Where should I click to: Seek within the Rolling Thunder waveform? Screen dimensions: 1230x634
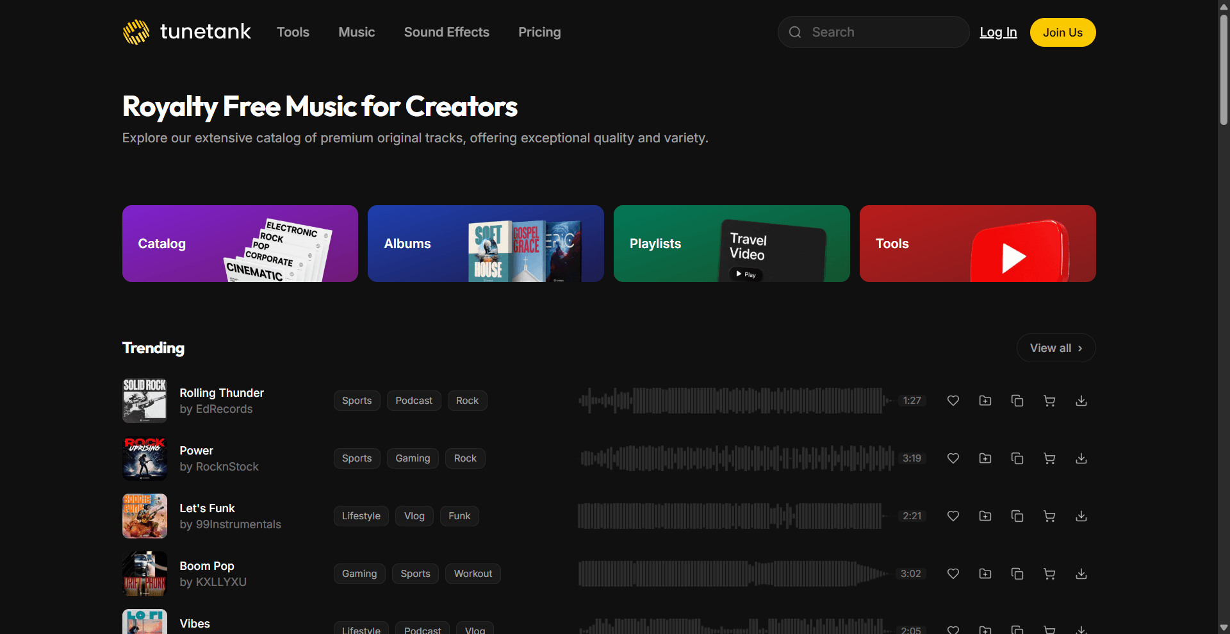click(735, 401)
